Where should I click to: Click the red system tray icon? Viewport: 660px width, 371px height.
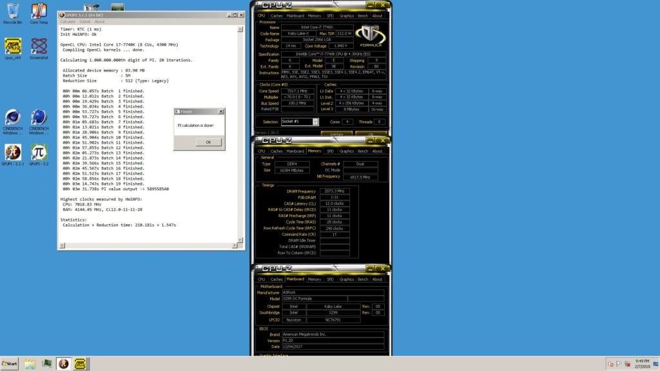(x=611, y=365)
